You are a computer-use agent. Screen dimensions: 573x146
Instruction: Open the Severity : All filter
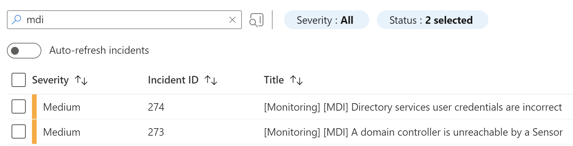[x=326, y=20]
